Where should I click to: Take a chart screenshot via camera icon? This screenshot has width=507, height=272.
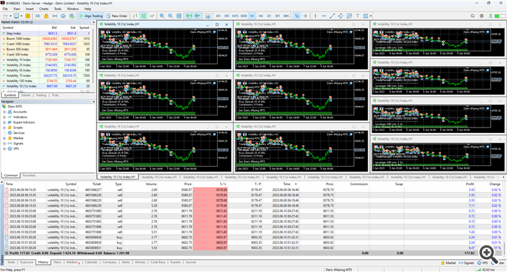coord(208,16)
